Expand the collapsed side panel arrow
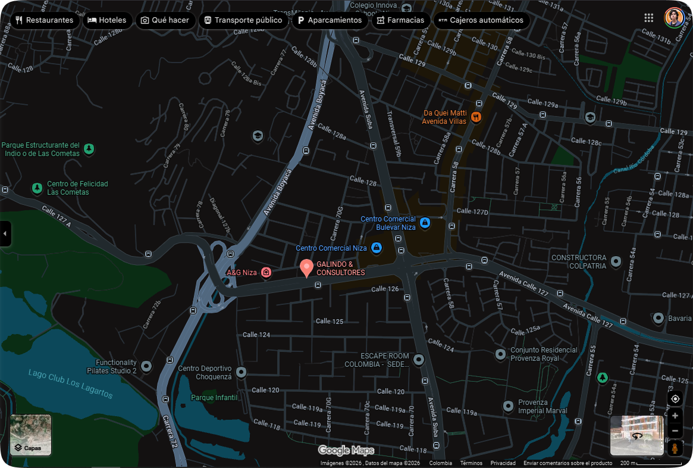 tap(5, 233)
